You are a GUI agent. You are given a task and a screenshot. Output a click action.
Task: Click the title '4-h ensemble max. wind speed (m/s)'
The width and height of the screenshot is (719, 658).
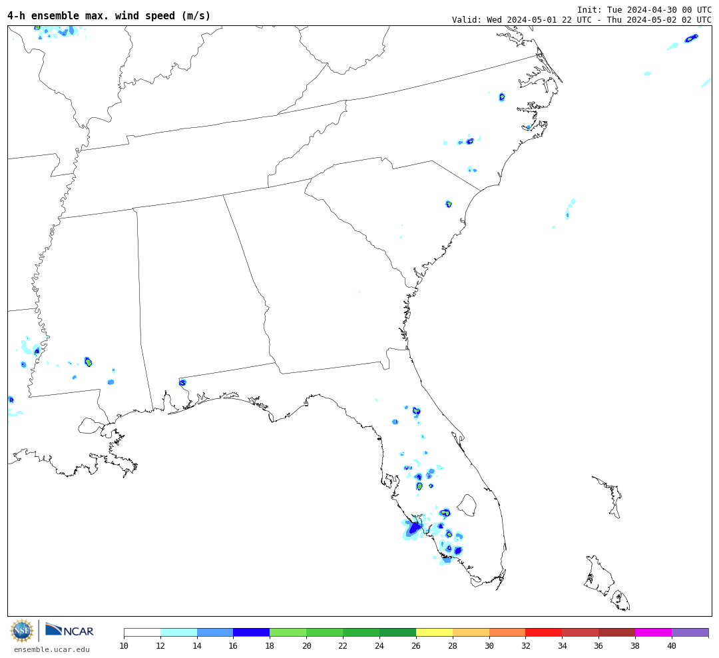coord(109,15)
